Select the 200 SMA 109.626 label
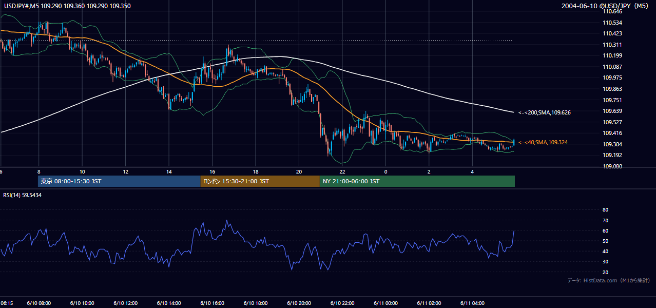The height and width of the screenshot is (308, 656). tap(545, 112)
